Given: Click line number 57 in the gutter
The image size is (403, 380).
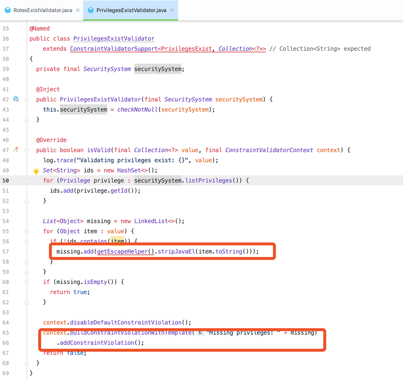Looking at the screenshot, I should point(6,252).
